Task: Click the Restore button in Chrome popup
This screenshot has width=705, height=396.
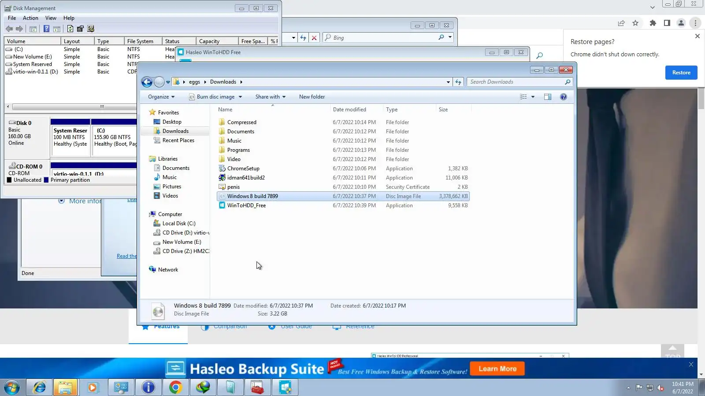Action: coord(681,73)
